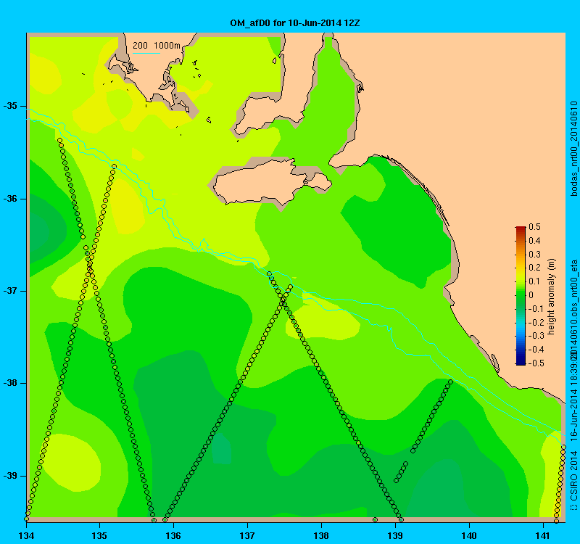Click the 136 longitude axis label

click(173, 535)
